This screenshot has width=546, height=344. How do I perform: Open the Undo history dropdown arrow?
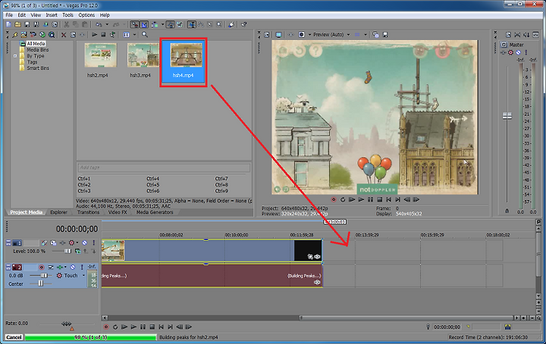(107, 24)
